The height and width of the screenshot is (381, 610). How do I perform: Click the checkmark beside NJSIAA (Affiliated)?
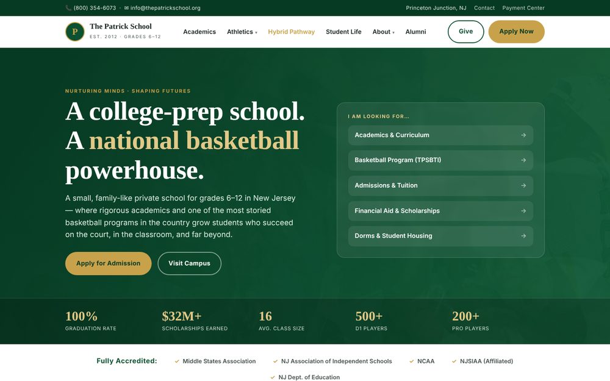454,361
